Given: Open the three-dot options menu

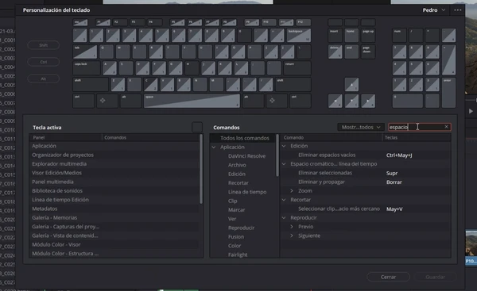Looking at the screenshot, I should coord(458,10).
